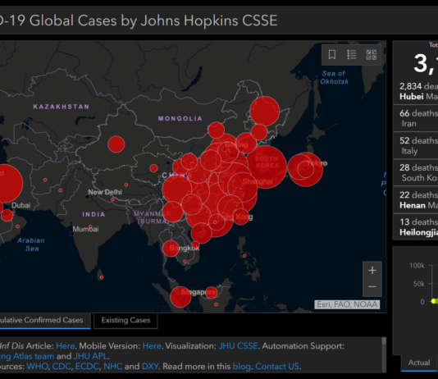Select the Italy 52 deaths entry

point(416,145)
